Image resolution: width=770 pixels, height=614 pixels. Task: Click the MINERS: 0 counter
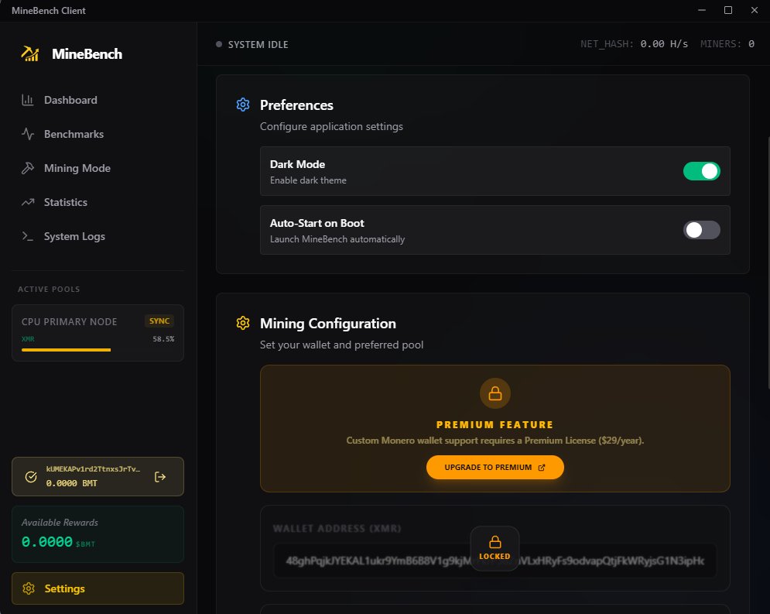(727, 43)
